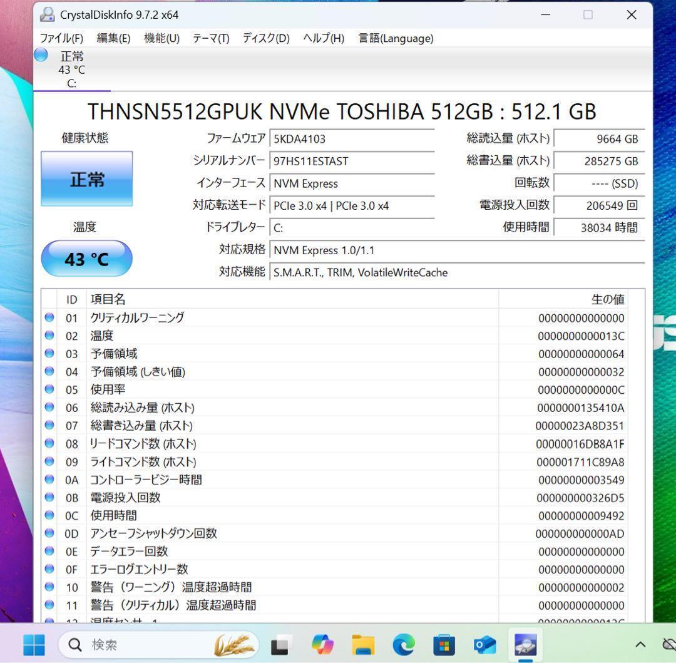
Task: Open the 言語(Language) menu
Action: click(x=395, y=38)
